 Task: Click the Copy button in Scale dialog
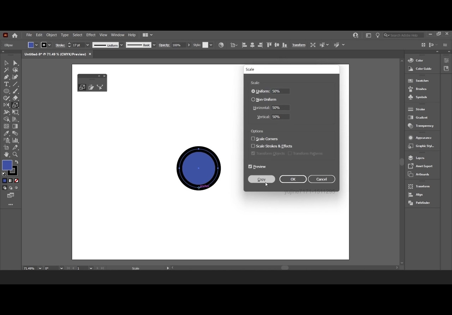[x=261, y=179]
